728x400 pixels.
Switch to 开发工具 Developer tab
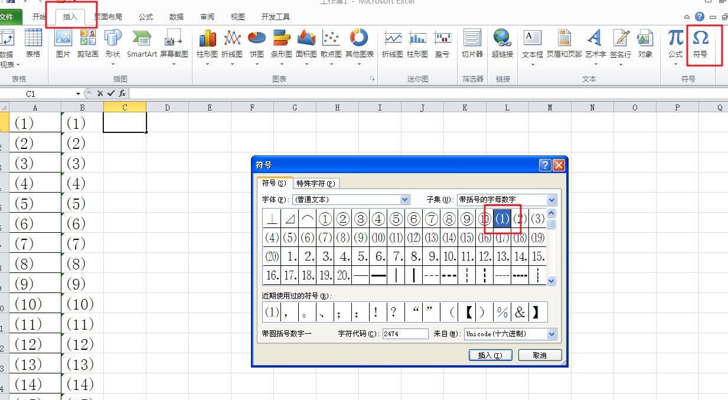276,17
